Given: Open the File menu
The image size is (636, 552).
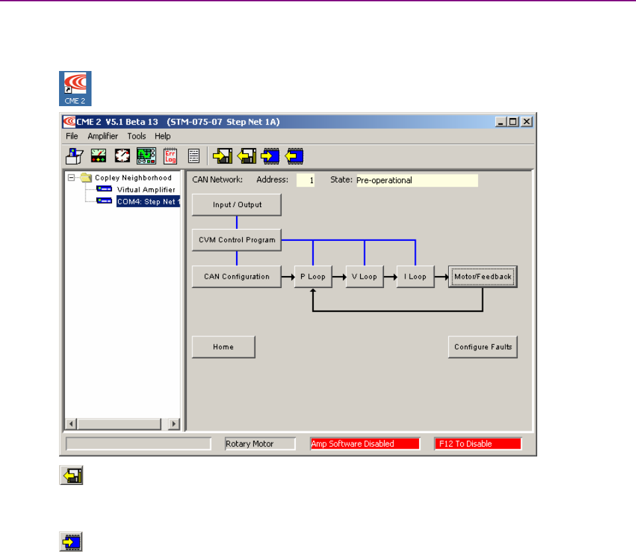Looking at the screenshot, I should pyautogui.click(x=72, y=137).
